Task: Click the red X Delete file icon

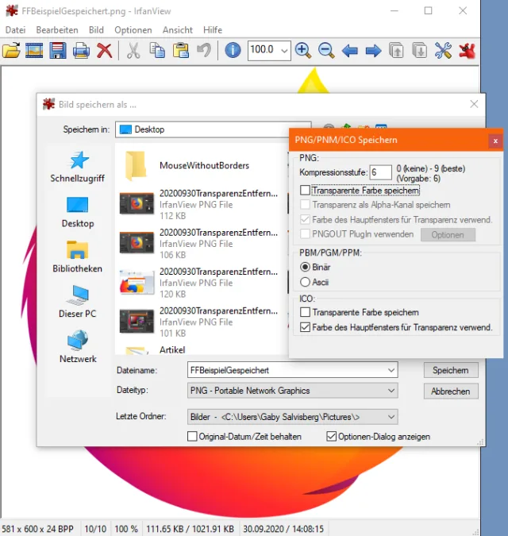Action: pos(104,51)
